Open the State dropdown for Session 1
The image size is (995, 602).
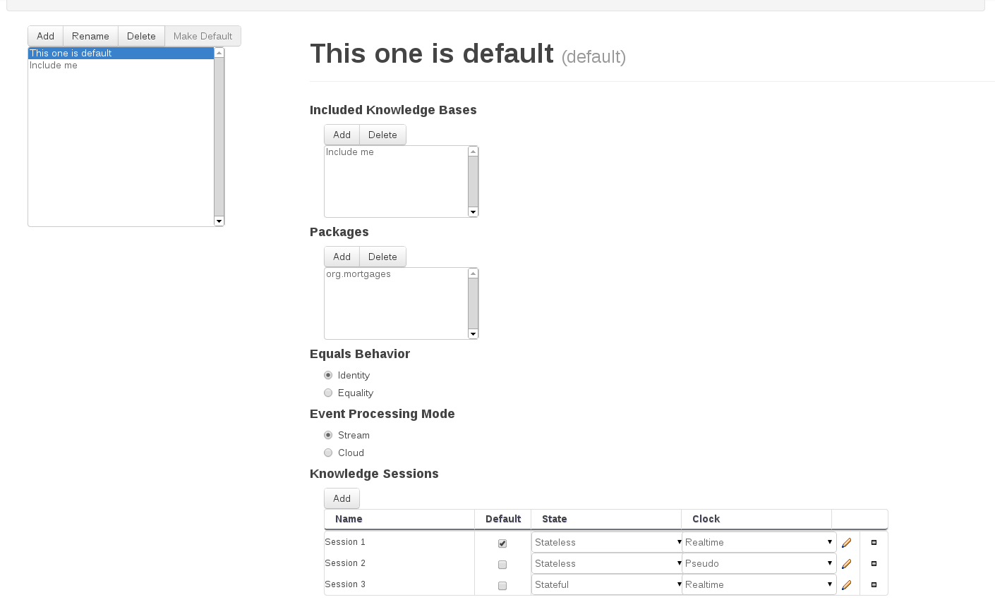607,542
